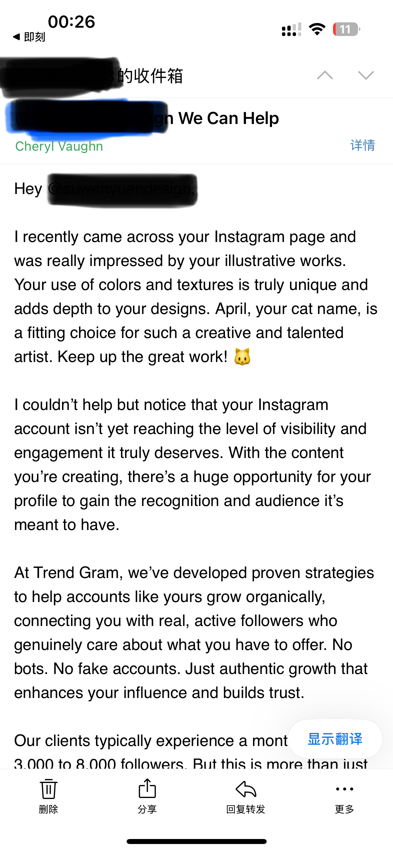393x852 pixels.
Task: Tap sender name Cheryl Vaughn
Action: 59,146
